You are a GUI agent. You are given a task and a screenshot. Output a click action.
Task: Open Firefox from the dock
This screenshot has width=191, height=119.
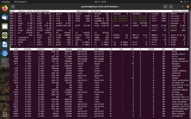(x=5, y=8)
